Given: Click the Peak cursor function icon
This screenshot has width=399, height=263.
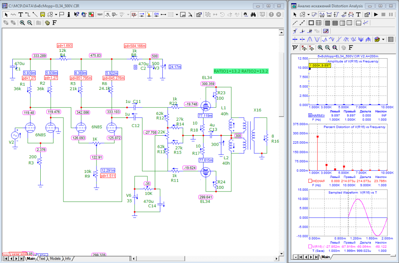Looking at the screenshot, I should pyautogui.click(x=309, y=40).
